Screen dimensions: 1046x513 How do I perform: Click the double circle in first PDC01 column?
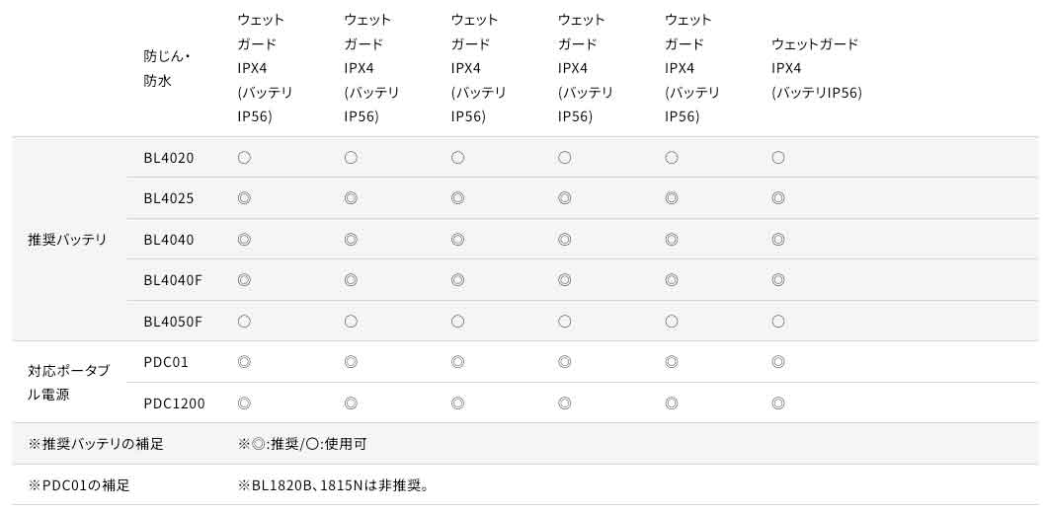[x=244, y=362]
